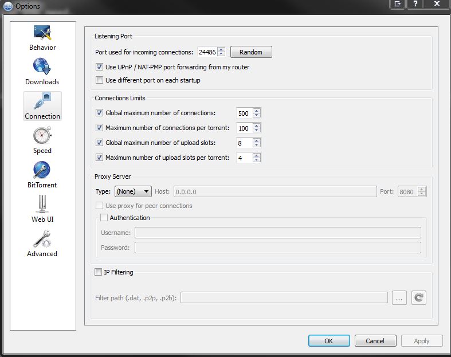Viewport: 451px width, 357px height.
Task: Increase connections per torrent value
Action: pyautogui.click(x=257, y=125)
